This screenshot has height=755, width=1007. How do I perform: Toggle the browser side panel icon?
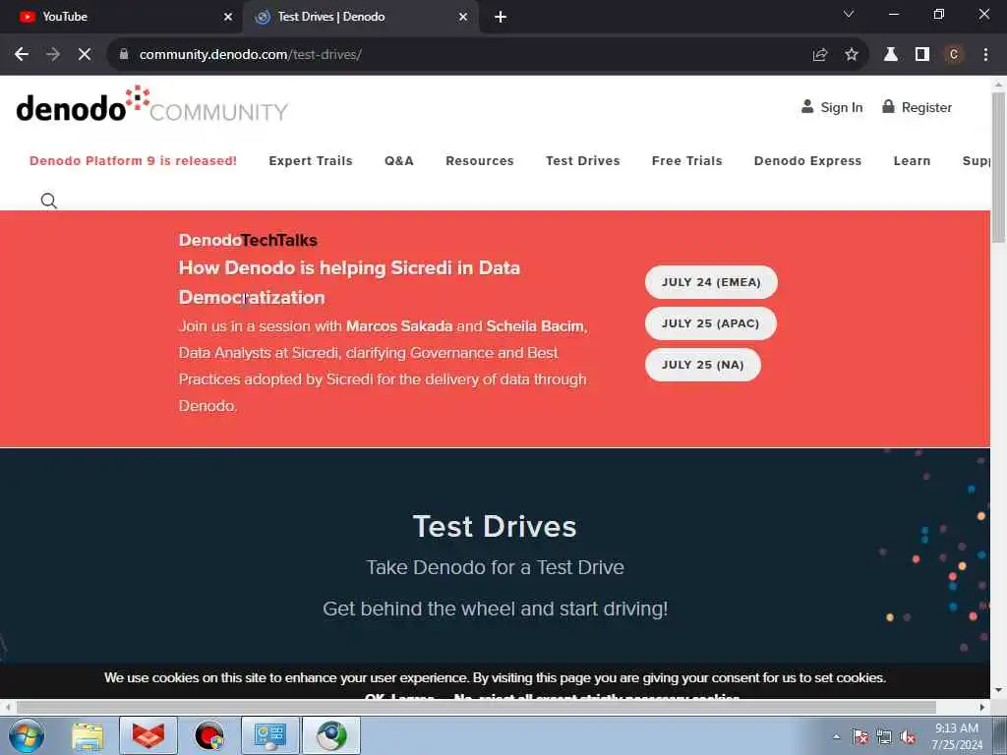click(921, 55)
